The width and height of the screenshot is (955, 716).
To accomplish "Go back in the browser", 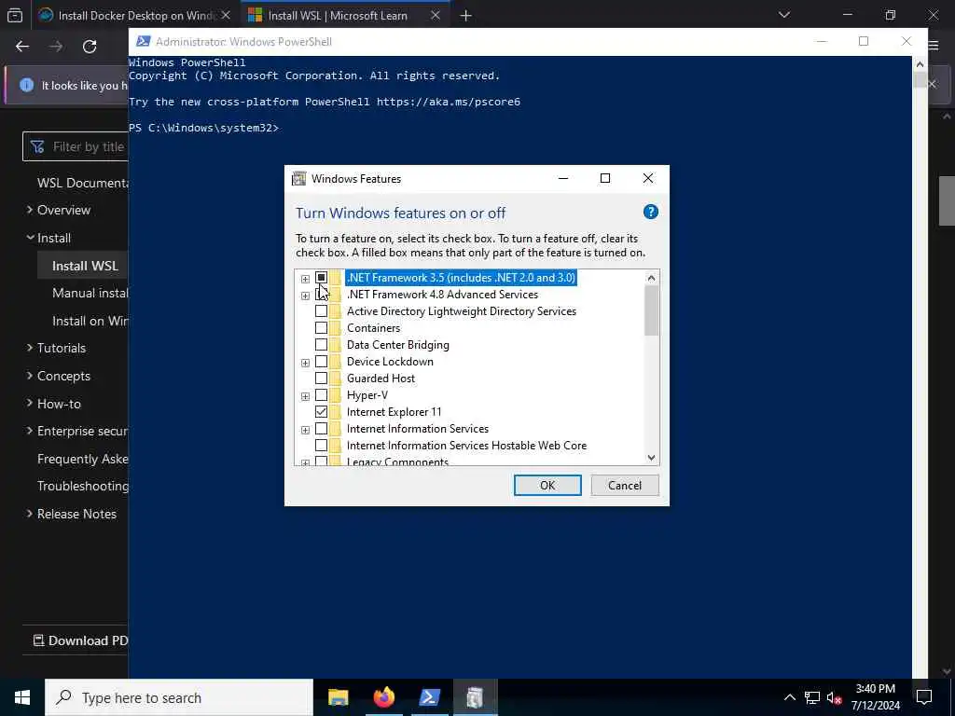I will pos(22,47).
